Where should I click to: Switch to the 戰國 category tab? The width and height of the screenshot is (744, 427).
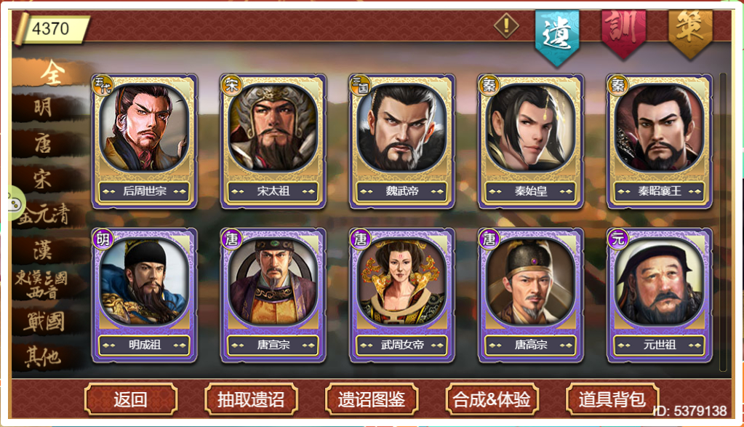tap(44, 322)
